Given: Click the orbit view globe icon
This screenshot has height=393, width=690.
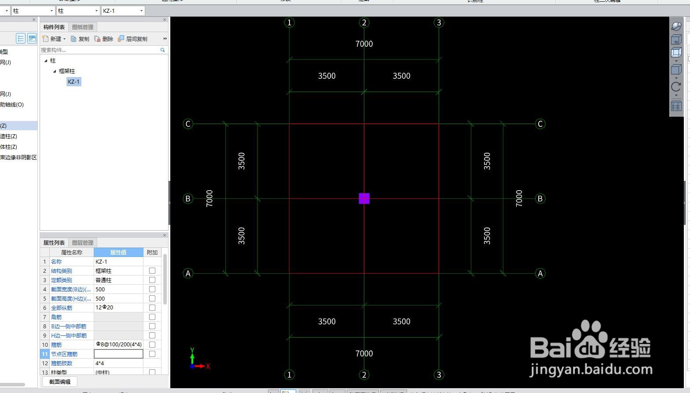Looking at the screenshot, I should point(676,26).
